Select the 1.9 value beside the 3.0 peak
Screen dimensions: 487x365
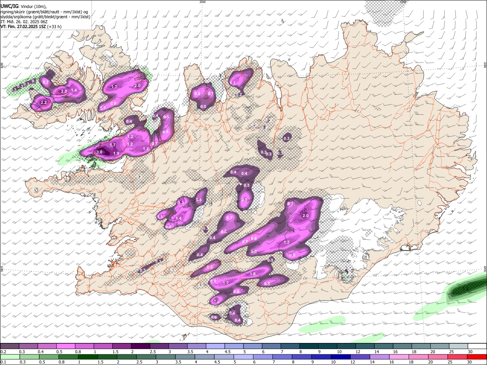(x=116, y=153)
